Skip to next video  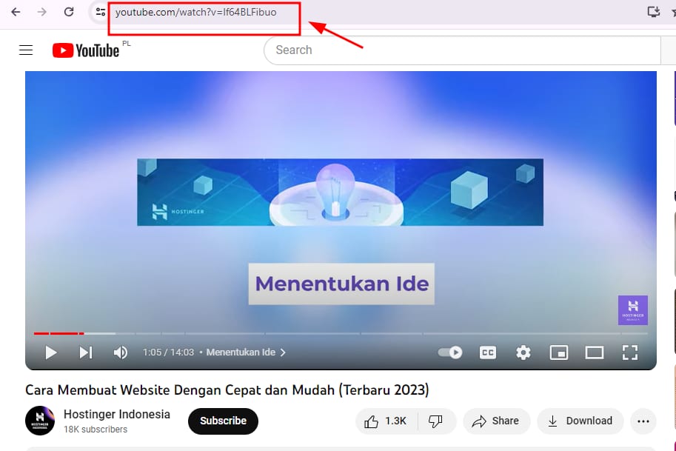[x=86, y=353]
